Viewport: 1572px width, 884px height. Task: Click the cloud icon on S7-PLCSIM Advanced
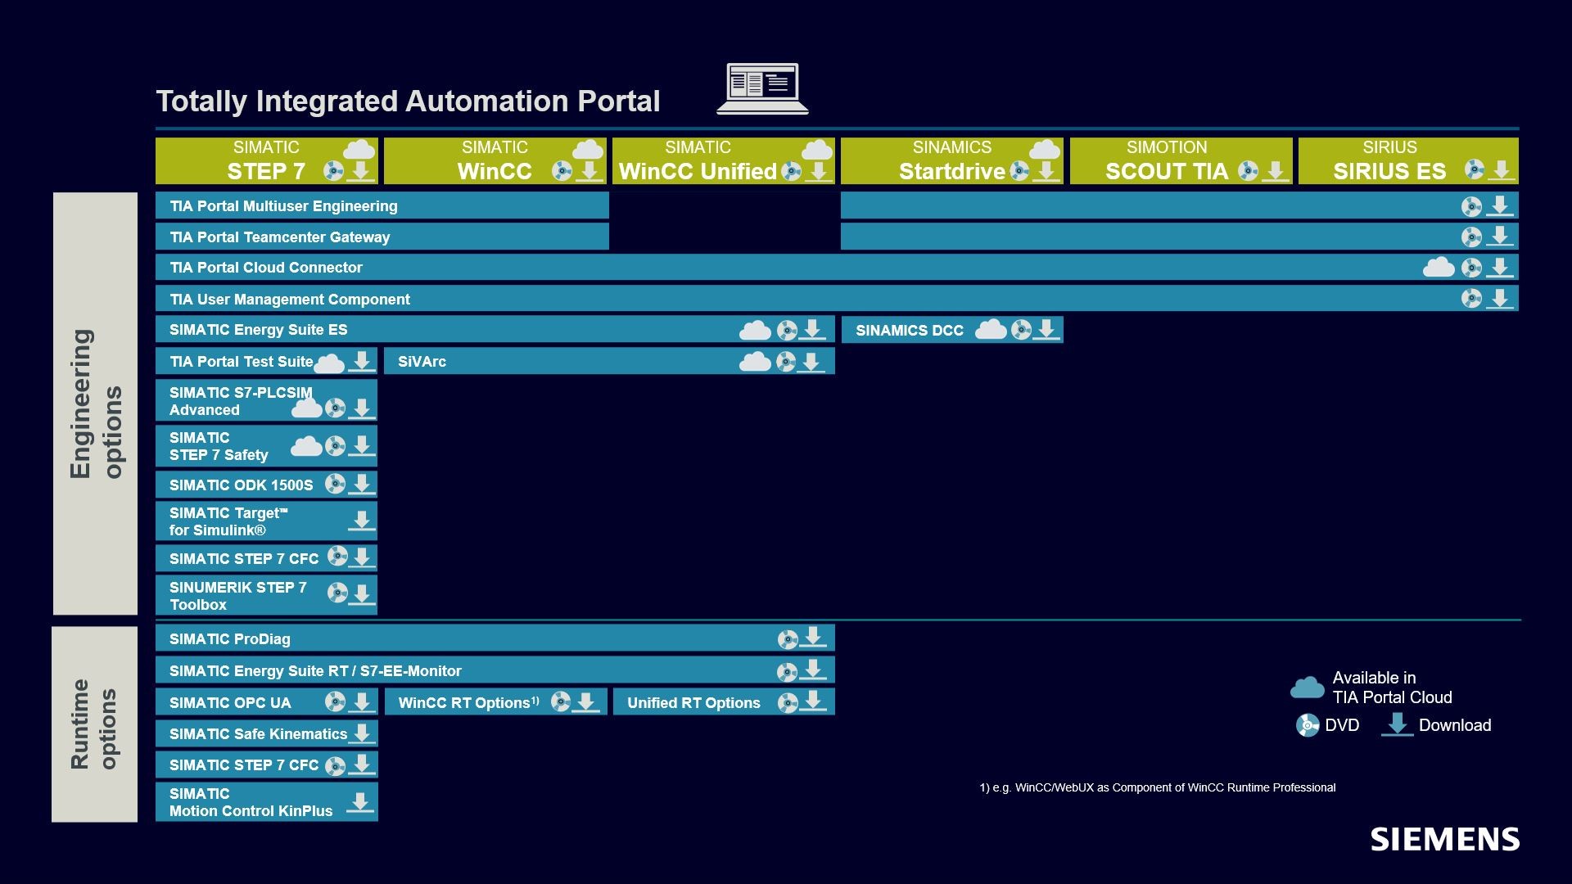coord(307,407)
